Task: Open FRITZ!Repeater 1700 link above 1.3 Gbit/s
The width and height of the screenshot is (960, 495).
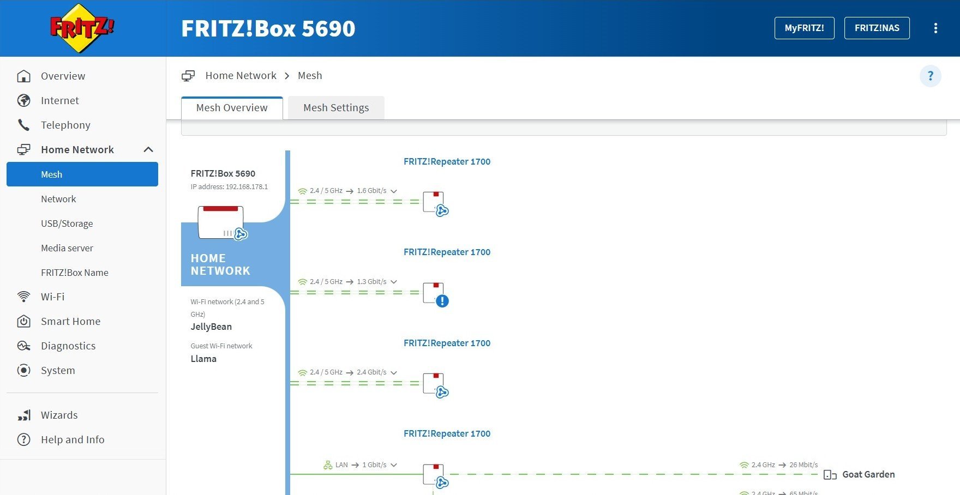Action: click(x=447, y=252)
